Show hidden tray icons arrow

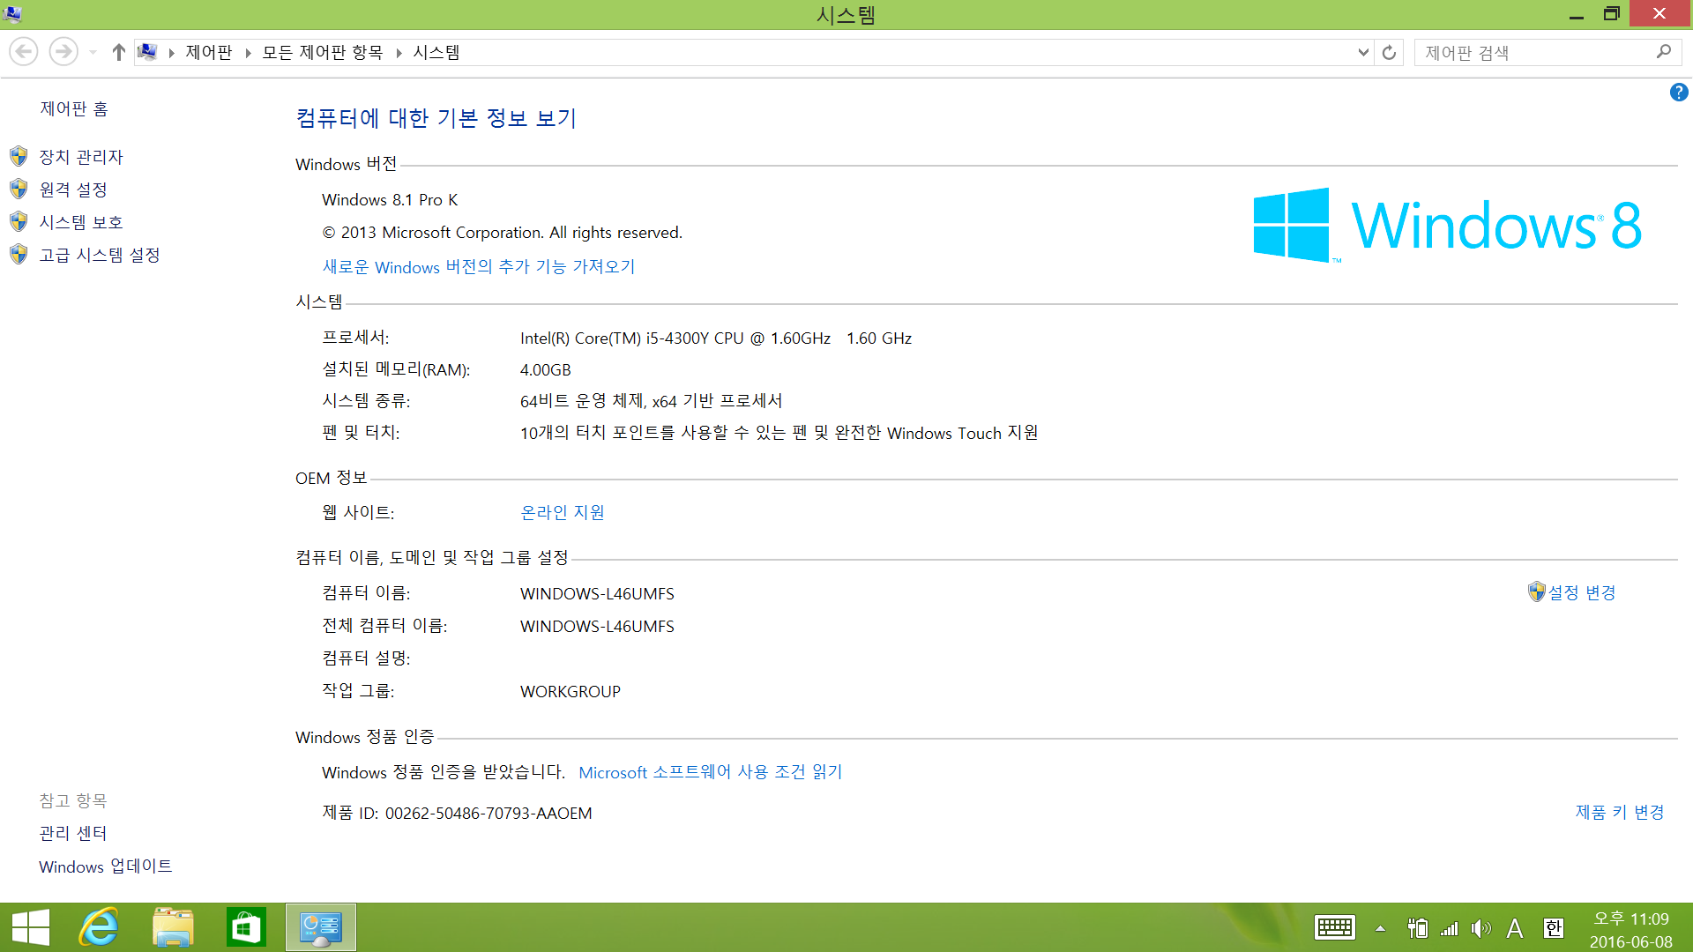tap(1380, 928)
